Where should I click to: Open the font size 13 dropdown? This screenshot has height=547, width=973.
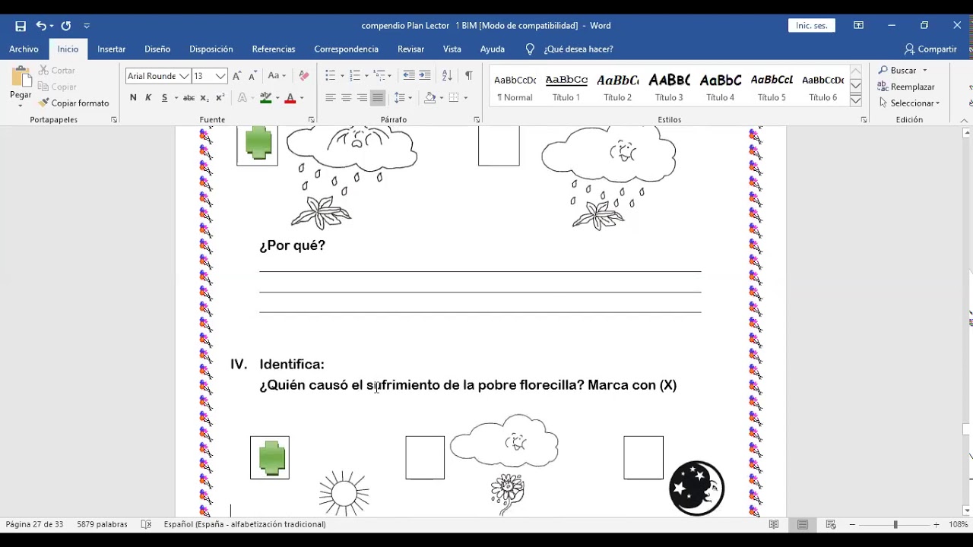coord(220,76)
